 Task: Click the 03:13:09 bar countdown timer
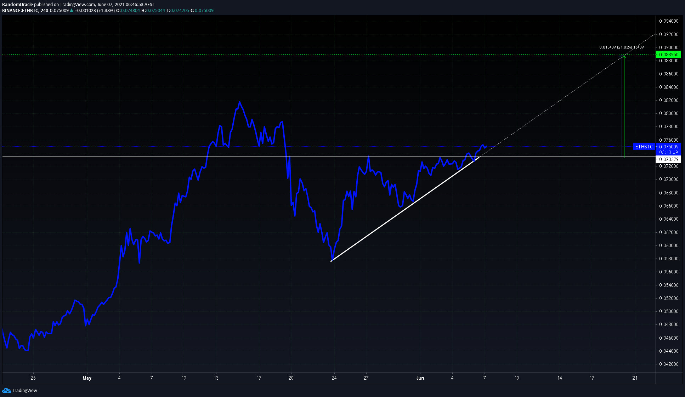(x=668, y=152)
